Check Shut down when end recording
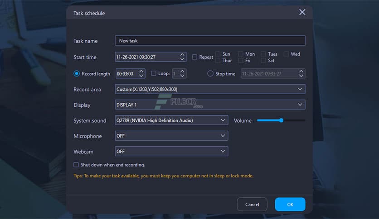 76,165
